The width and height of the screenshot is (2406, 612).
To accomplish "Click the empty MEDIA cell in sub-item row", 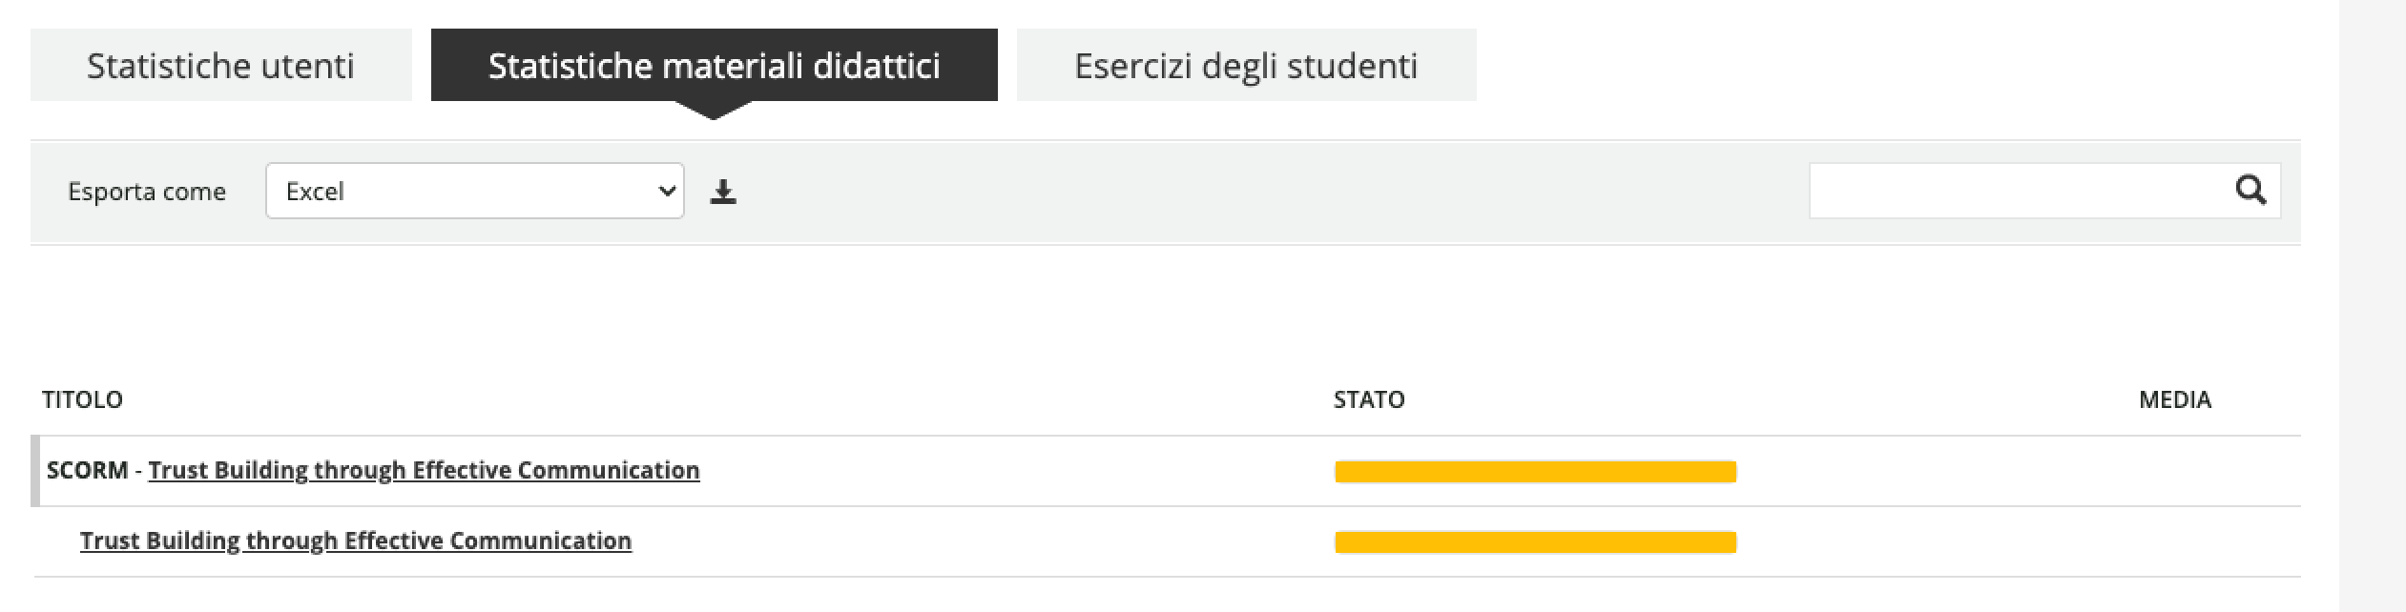I will (2174, 541).
